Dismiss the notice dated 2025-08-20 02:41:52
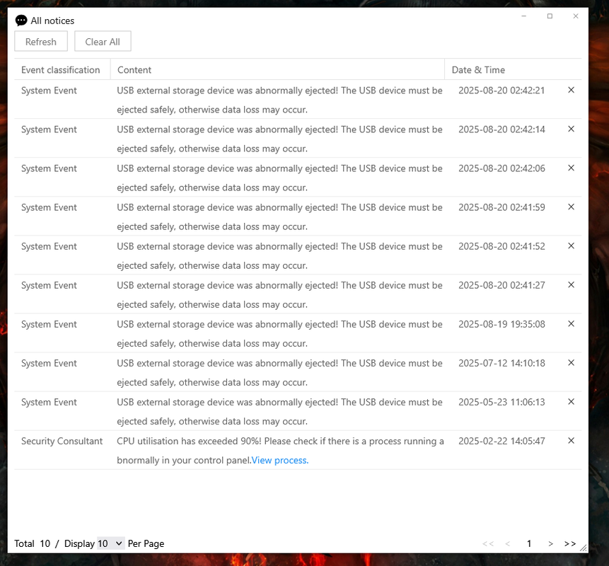The height and width of the screenshot is (566, 609). click(x=571, y=246)
